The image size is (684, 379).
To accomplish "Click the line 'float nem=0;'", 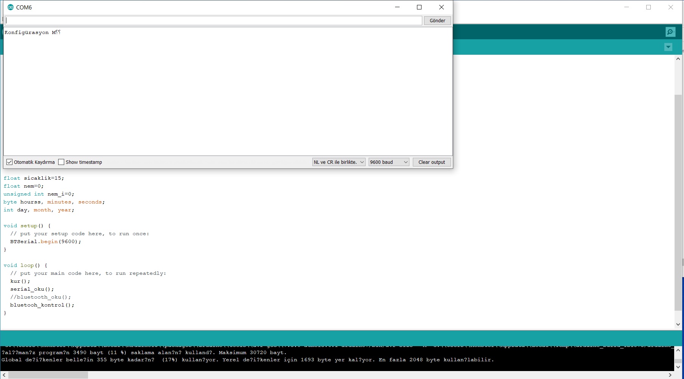I will click(24, 186).
